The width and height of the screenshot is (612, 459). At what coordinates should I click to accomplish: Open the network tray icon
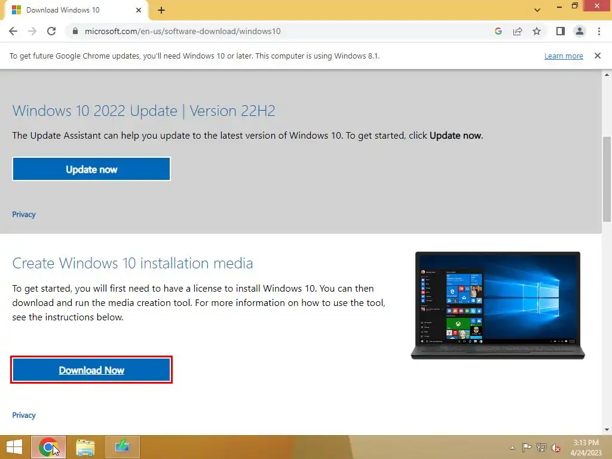pyautogui.click(x=541, y=447)
